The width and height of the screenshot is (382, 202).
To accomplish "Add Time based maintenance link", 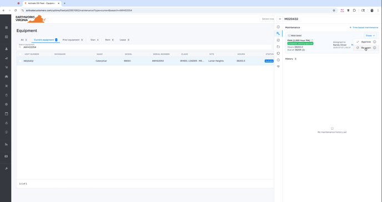I will pos(364,28).
